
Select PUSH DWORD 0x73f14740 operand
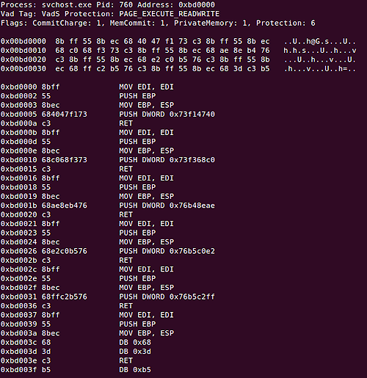(192, 115)
